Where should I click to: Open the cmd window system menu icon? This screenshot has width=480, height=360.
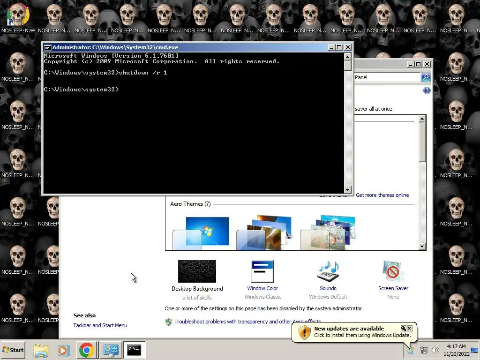[x=47, y=47]
